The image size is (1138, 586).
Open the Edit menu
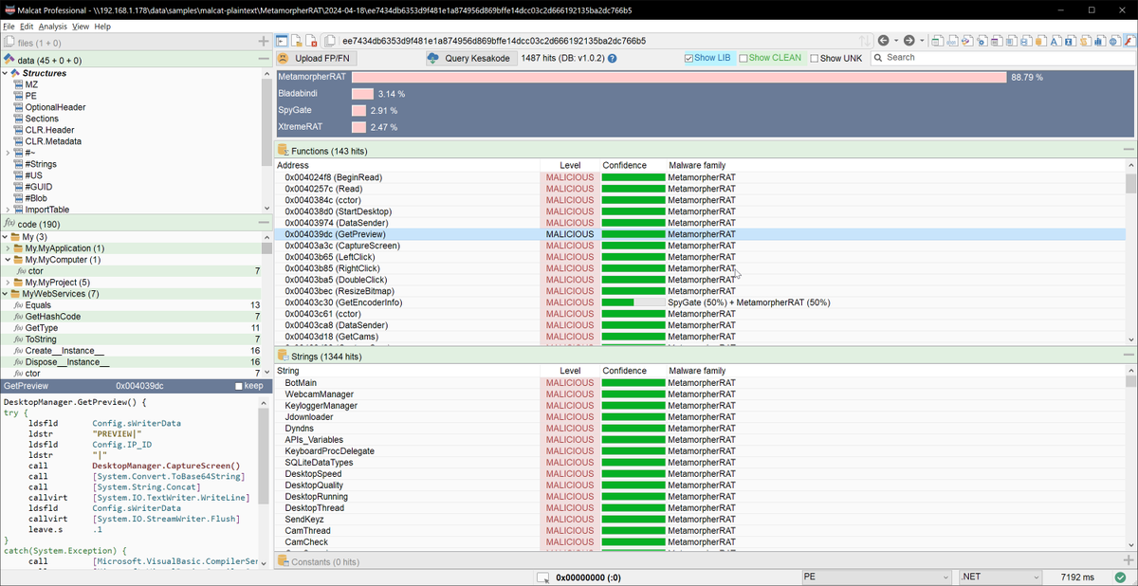(27, 27)
